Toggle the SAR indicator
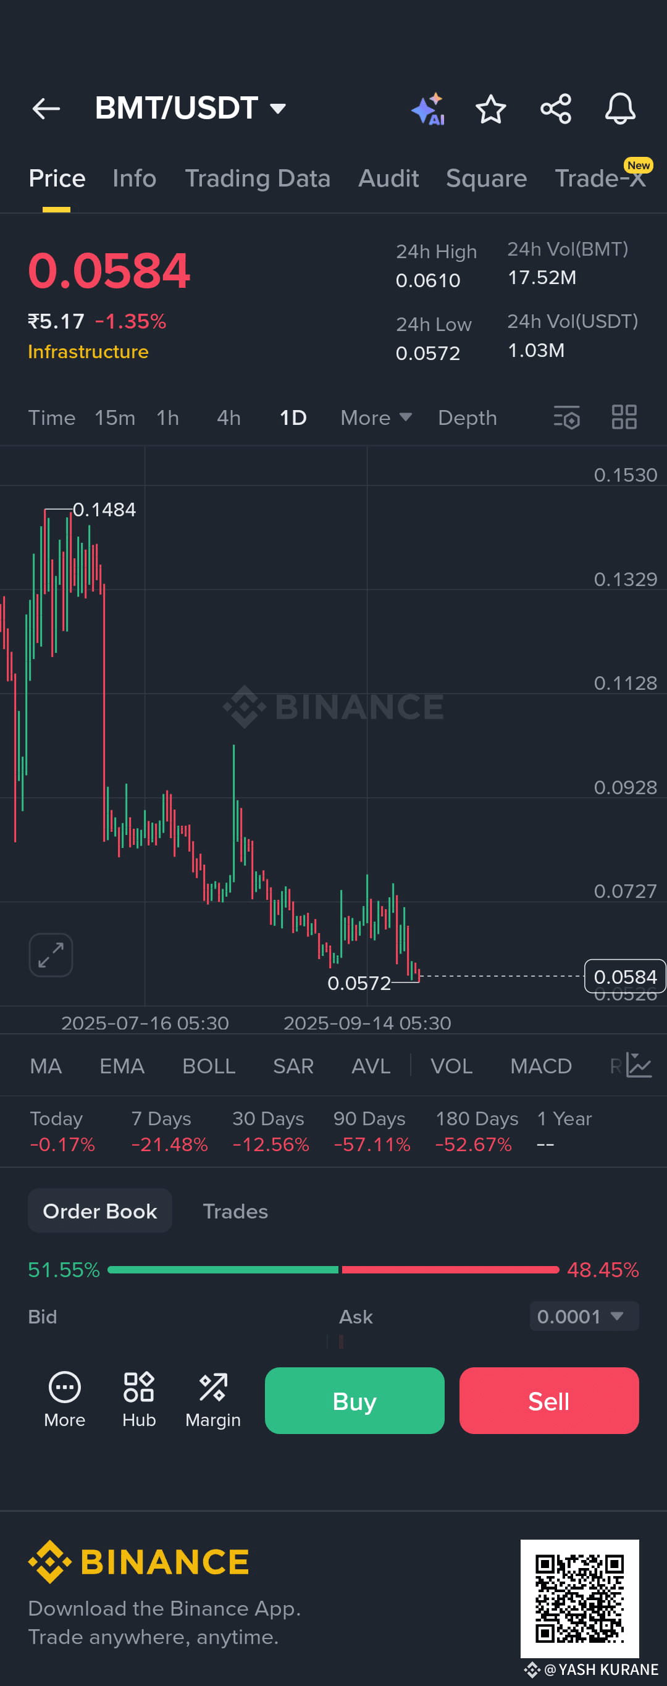Screen dimensions: 667x1686 point(293,1066)
